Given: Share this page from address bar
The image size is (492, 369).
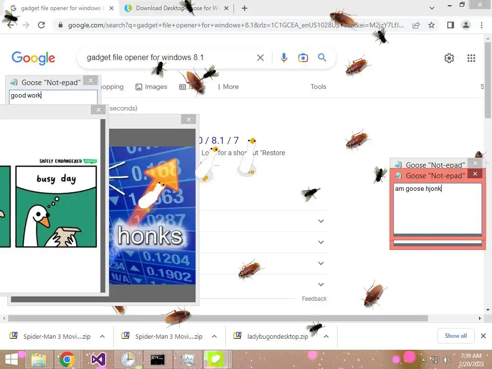Looking at the screenshot, I should (x=416, y=25).
